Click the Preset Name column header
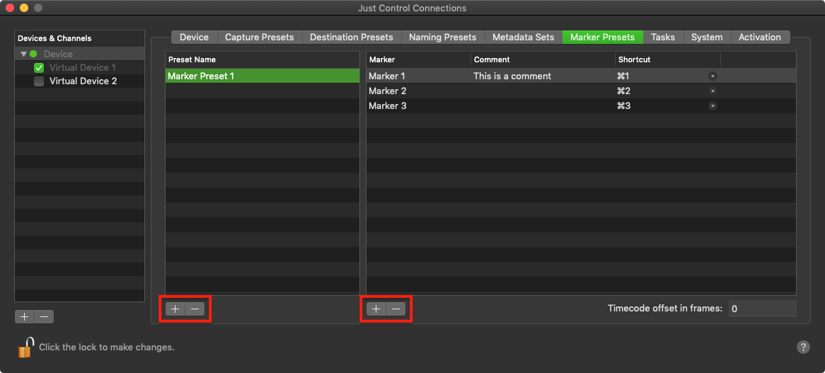The height and width of the screenshot is (373, 825). 262,59
